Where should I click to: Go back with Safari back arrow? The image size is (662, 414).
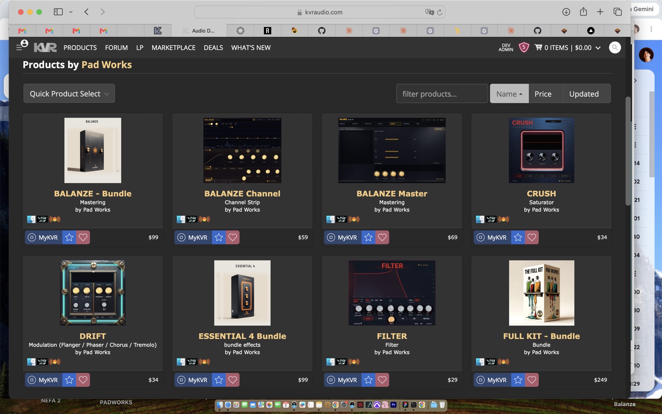point(86,12)
